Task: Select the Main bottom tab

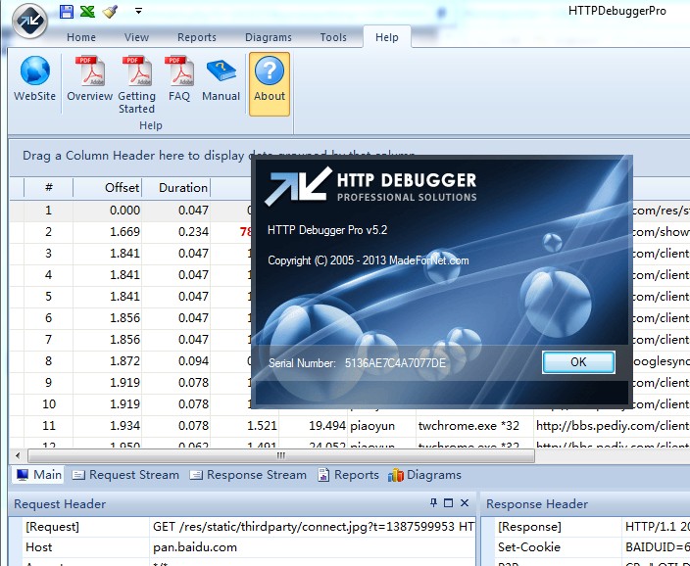Action: (x=39, y=475)
